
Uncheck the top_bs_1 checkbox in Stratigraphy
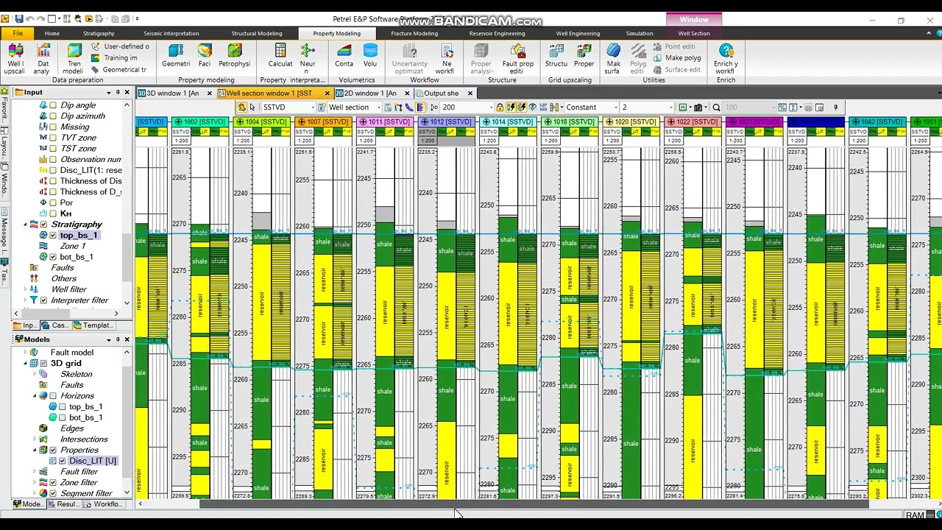[x=53, y=236]
